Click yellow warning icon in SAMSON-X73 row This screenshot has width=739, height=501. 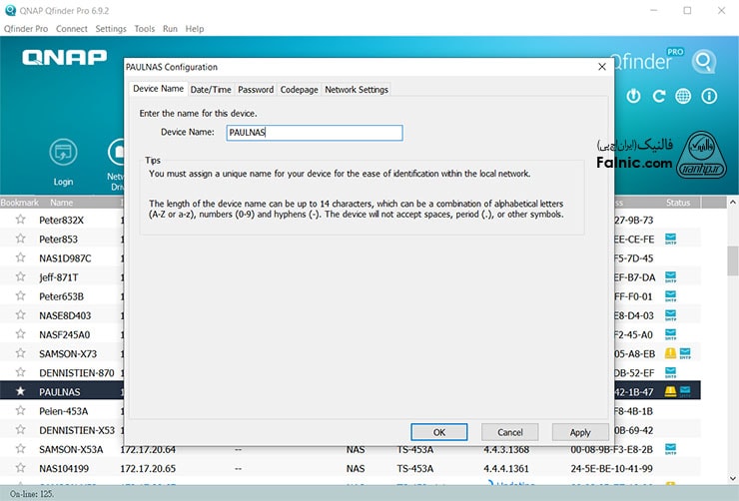coord(670,353)
